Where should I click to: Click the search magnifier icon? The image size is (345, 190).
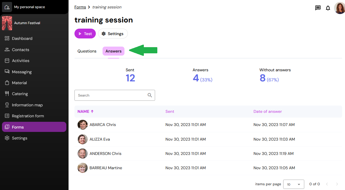(x=150, y=95)
